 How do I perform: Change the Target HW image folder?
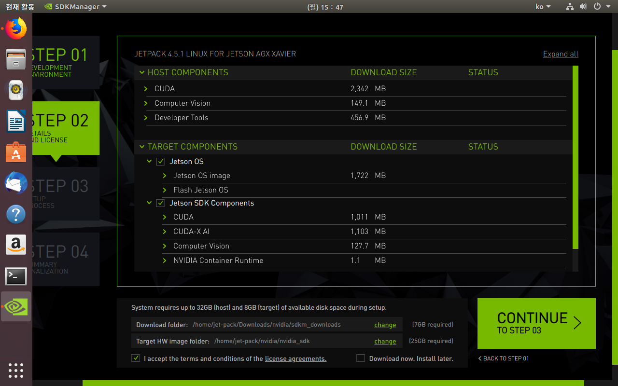tap(385, 341)
